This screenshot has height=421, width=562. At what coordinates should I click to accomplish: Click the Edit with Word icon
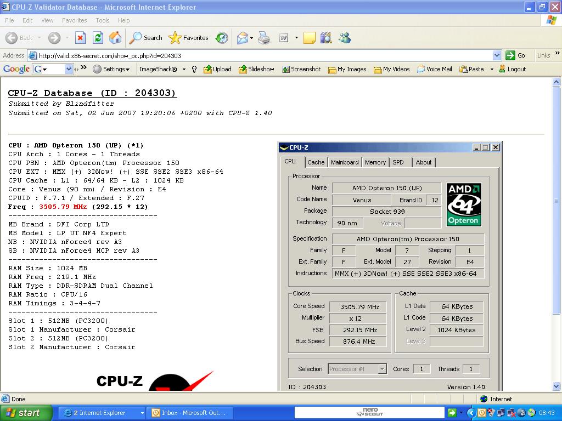284,38
